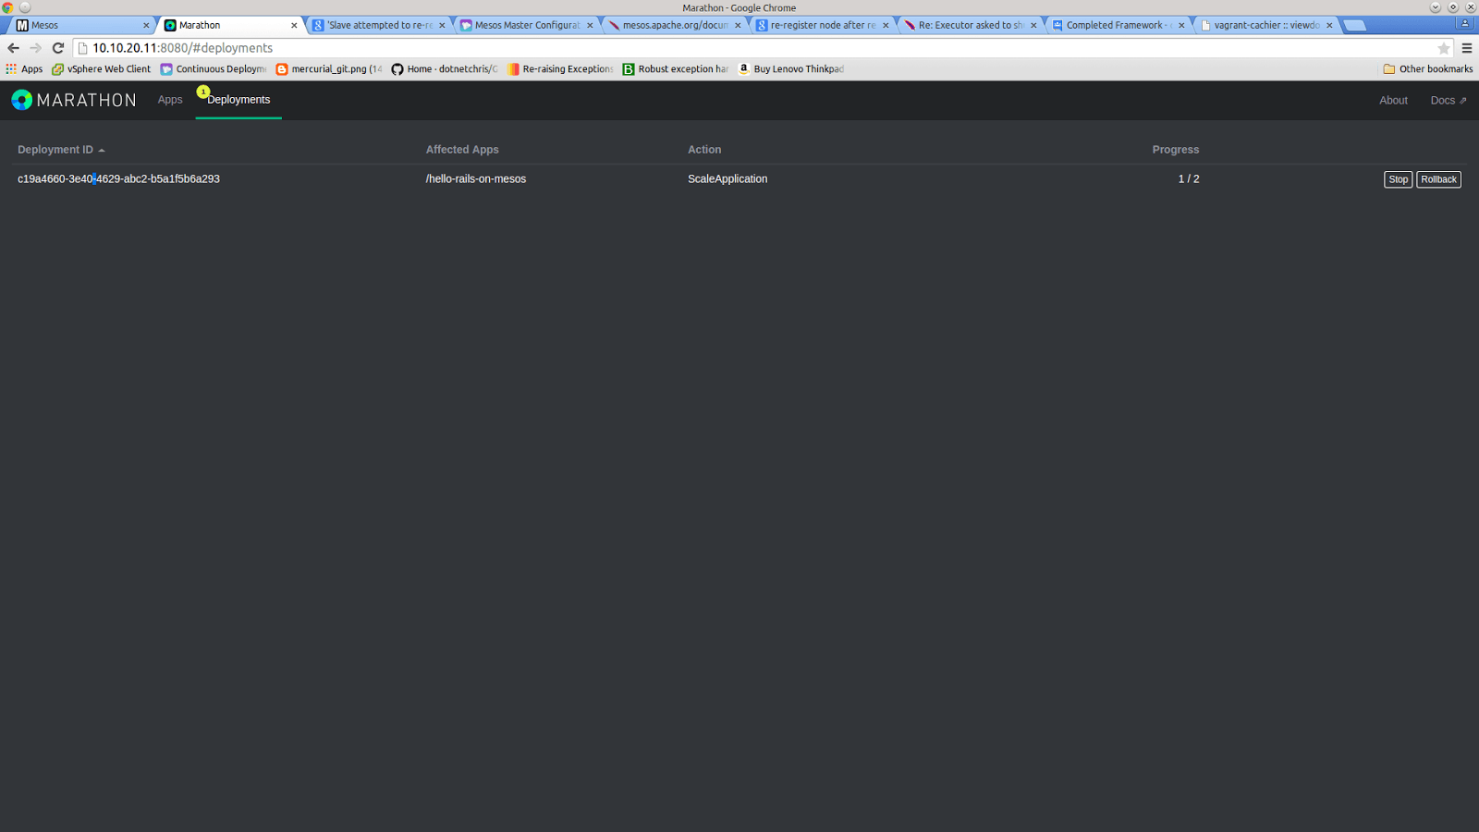
Task: Open the About link
Action: [1393, 101]
